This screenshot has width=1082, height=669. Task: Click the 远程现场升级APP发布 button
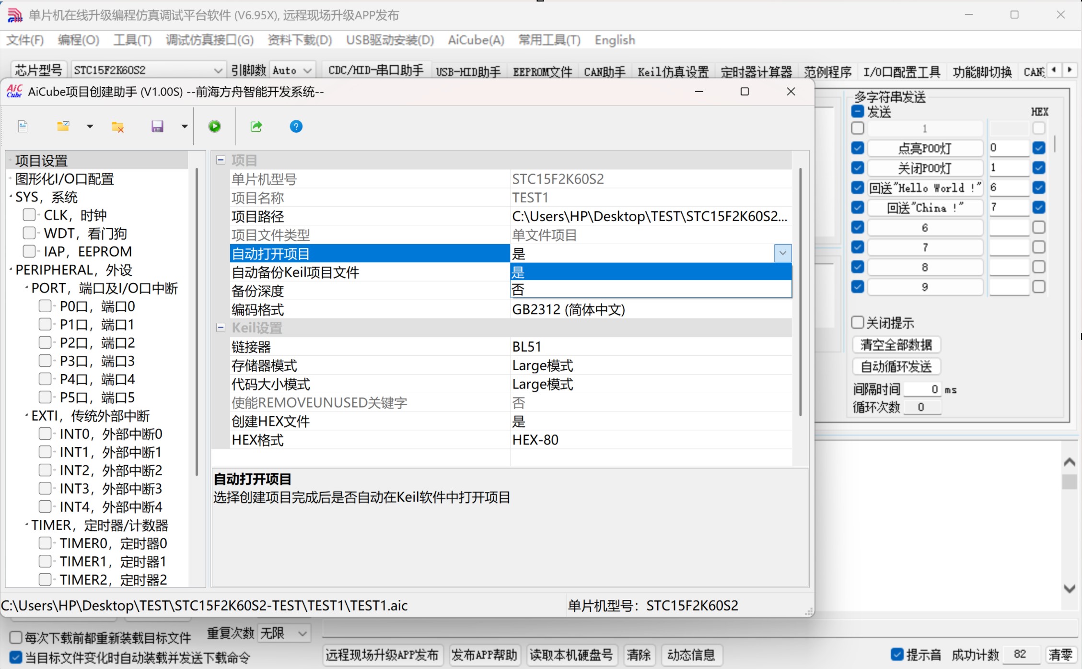(382, 655)
